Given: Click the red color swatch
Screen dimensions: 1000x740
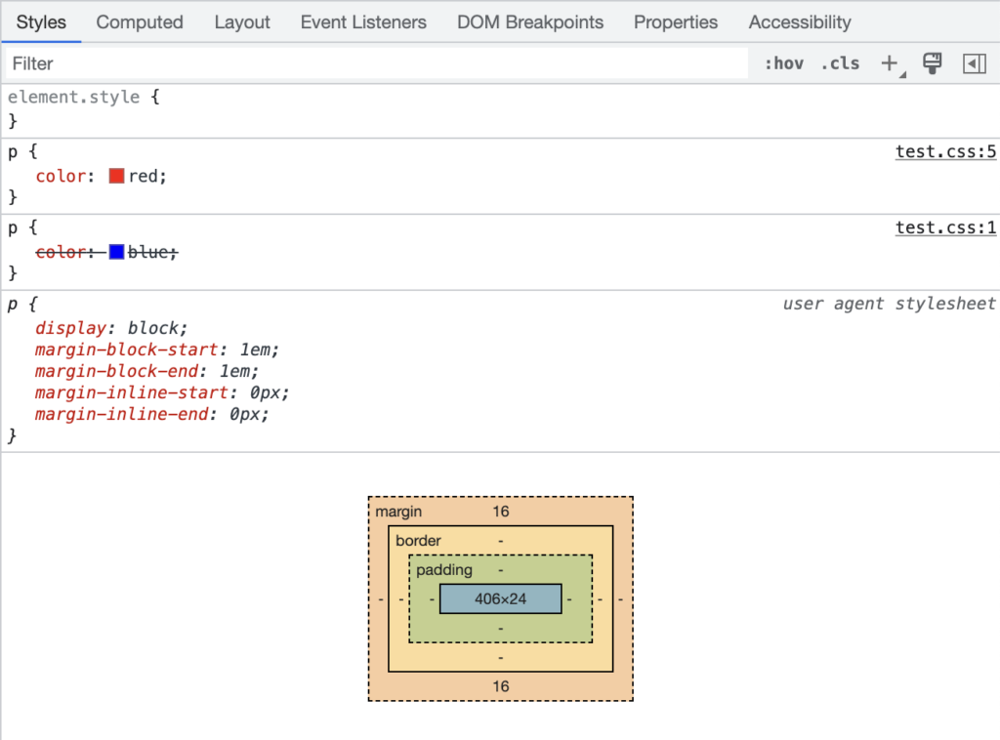Looking at the screenshot, I should (x=117, y=177).
